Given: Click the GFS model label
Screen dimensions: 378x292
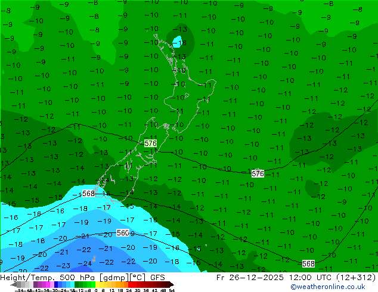Looking at the screenshot, I should (157, 278).
